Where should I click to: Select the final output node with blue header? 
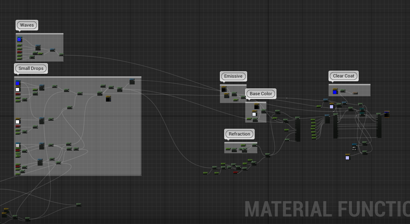point(387,114)
